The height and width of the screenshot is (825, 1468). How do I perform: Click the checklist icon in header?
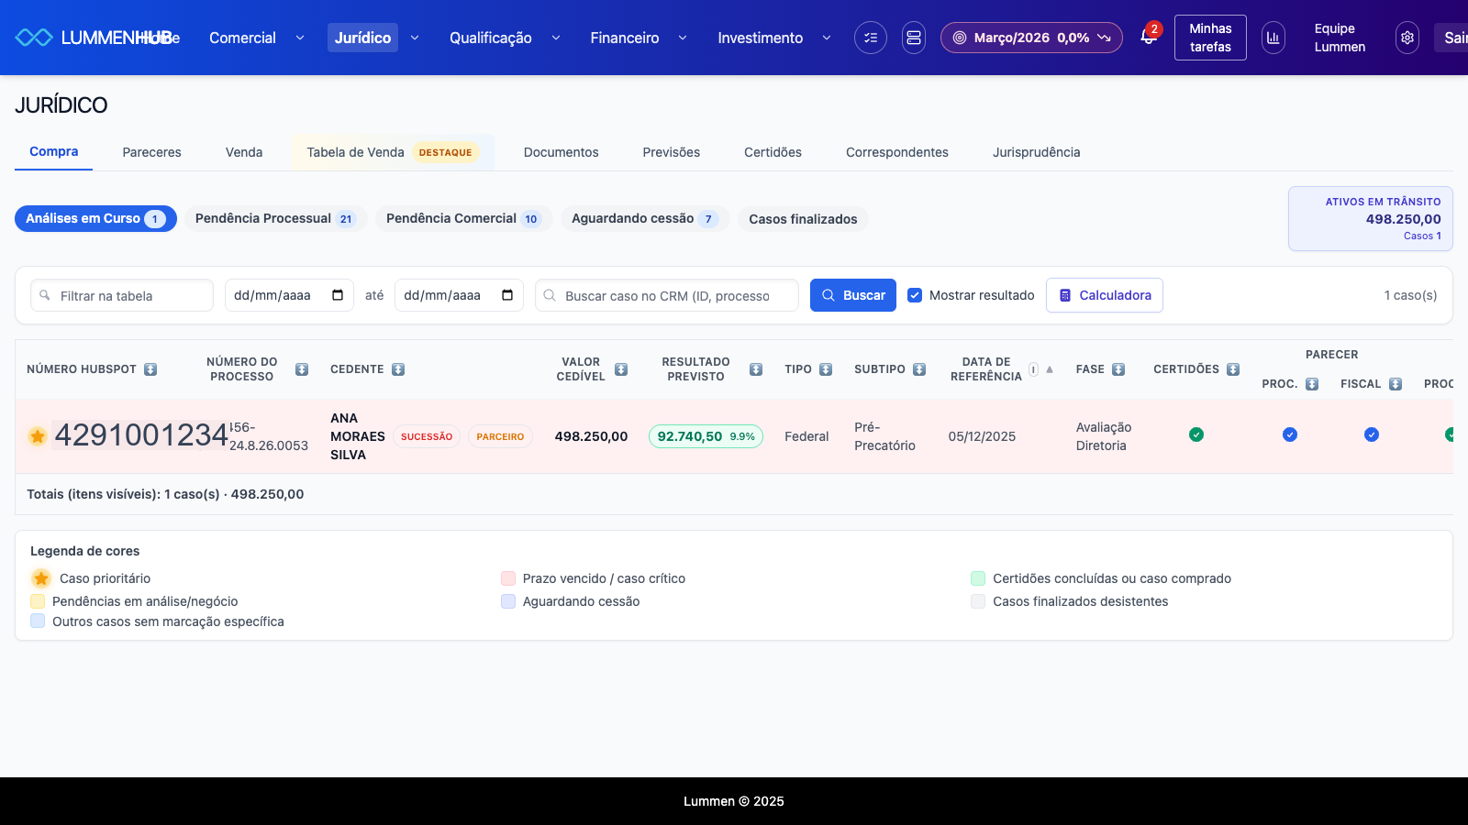click(870, 38)
